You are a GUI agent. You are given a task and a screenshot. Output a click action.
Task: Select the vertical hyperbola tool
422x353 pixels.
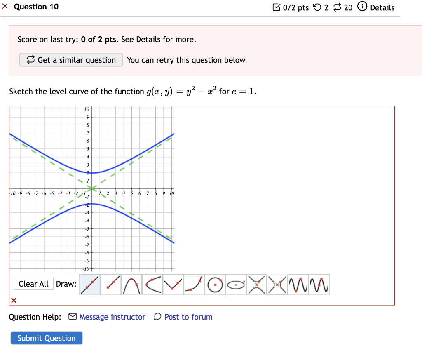257,285
